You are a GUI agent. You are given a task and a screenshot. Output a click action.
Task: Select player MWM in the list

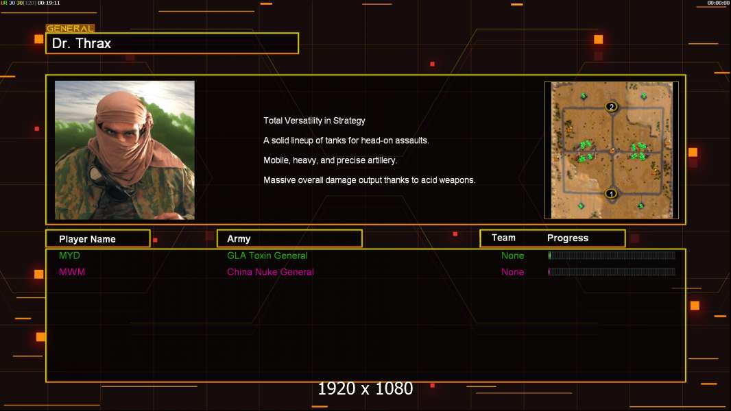coord(72,272)
